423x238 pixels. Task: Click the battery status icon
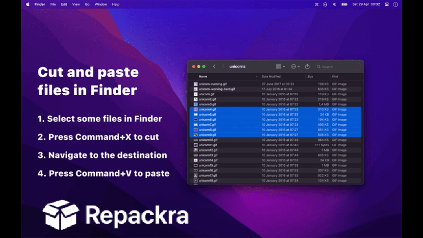tap(344, 4)
